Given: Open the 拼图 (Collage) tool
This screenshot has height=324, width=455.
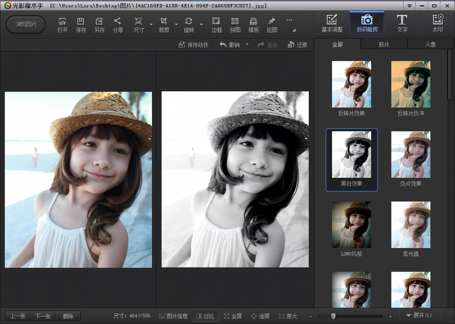Looking at the screenshot, I should pyautogui.click(x=235, y=25).
